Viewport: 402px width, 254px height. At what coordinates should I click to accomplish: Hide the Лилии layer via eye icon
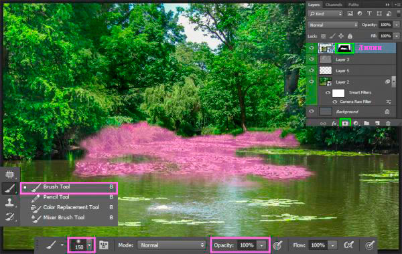coord(312,48)
